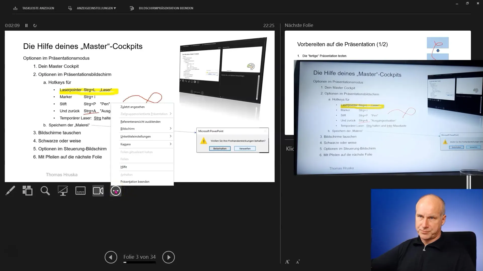Click the slideshow thumbnail panel icon
This screenshot has width=483, height=271.
click(27, 191)
